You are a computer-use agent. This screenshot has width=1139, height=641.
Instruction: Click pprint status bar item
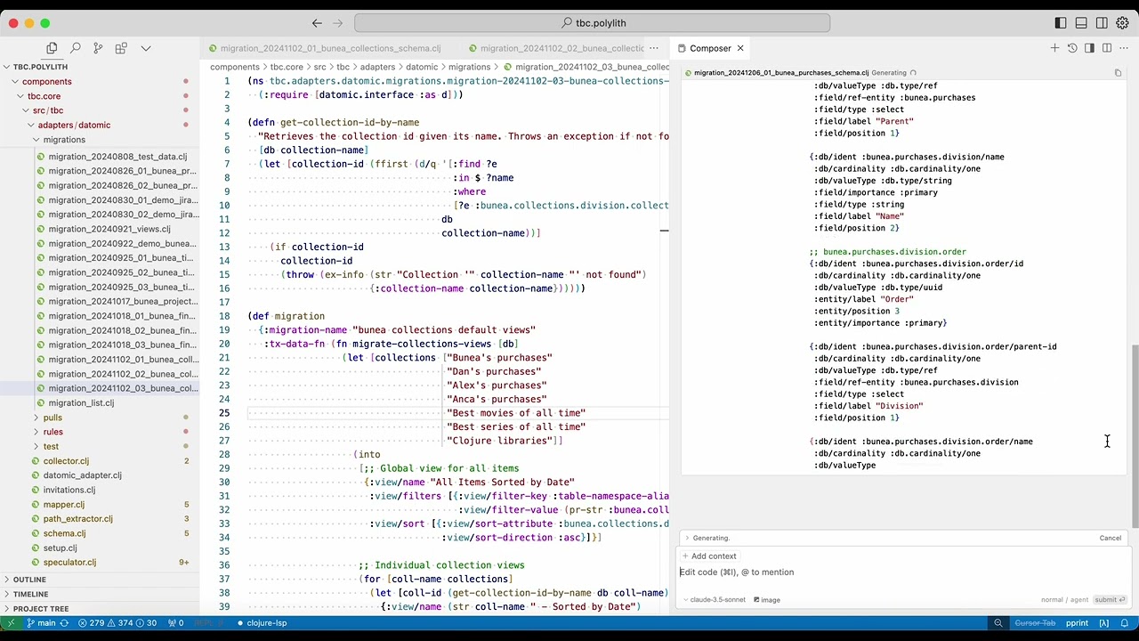1077,623
